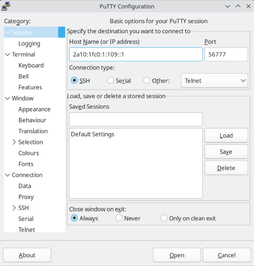Open the Logging category
Viewport: 254px width, 266px height.
tap(29, 44)
